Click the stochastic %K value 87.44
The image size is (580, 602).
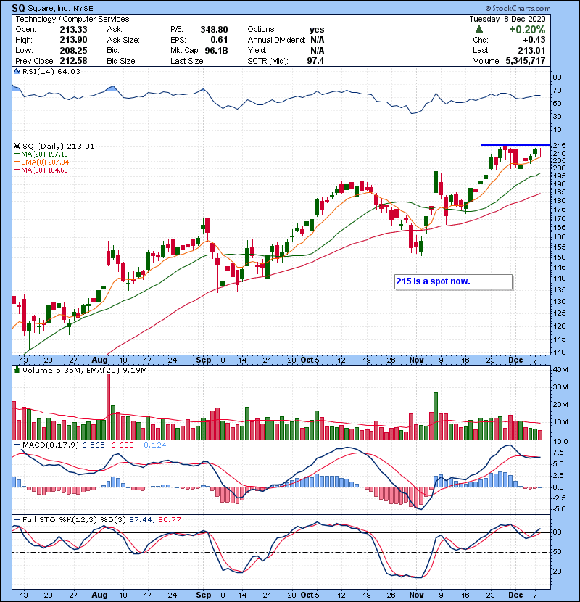click(x=141, y=520)
